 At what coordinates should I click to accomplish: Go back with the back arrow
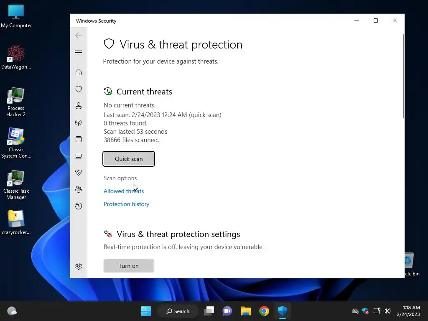(x=79, y=36)
